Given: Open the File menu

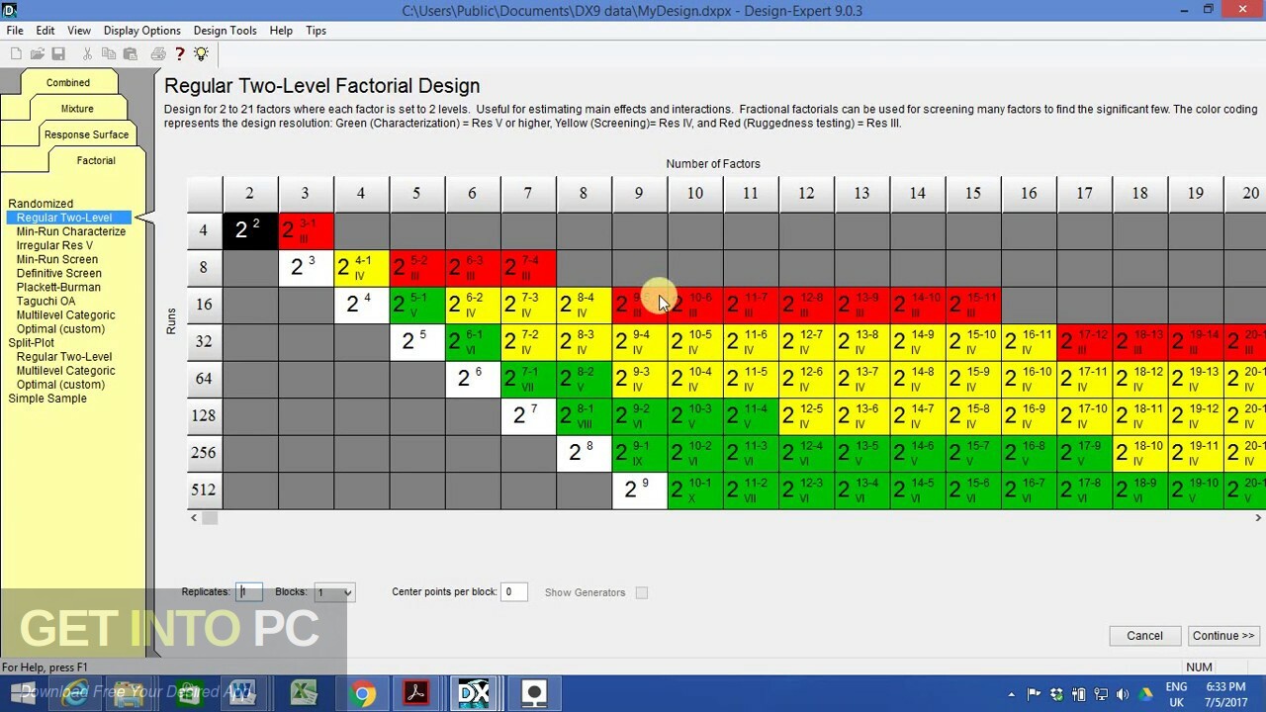Looking at the screenshot, I should point(15,31).
